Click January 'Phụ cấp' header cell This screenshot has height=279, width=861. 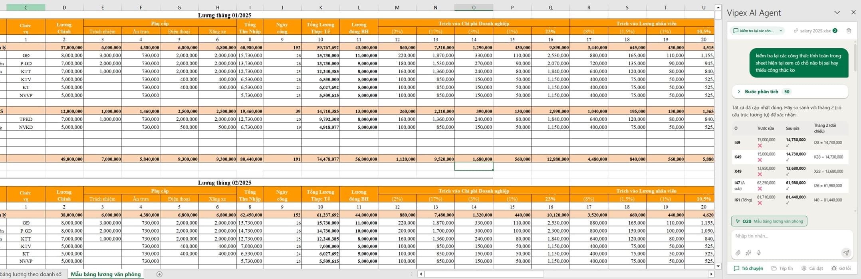point(160,24)
